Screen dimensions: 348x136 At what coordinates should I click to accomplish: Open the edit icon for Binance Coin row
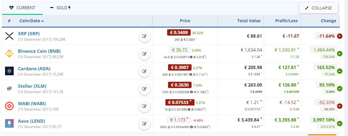pos(145,54)
